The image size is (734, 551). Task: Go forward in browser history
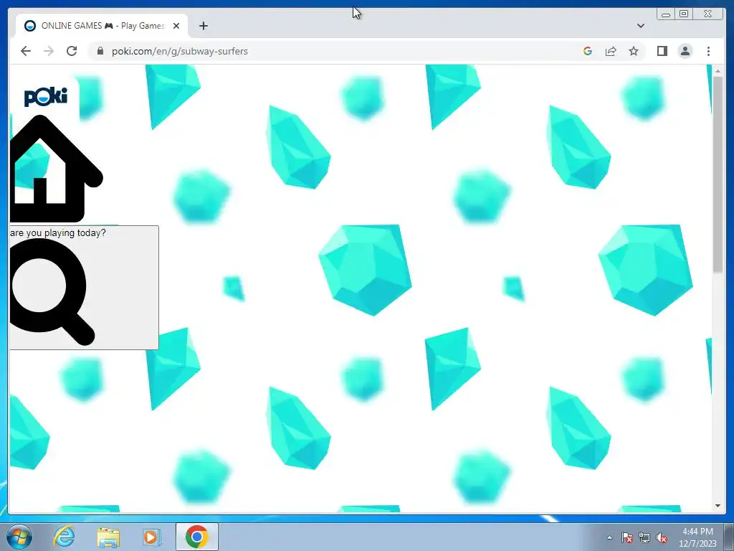tap(49, 51)
